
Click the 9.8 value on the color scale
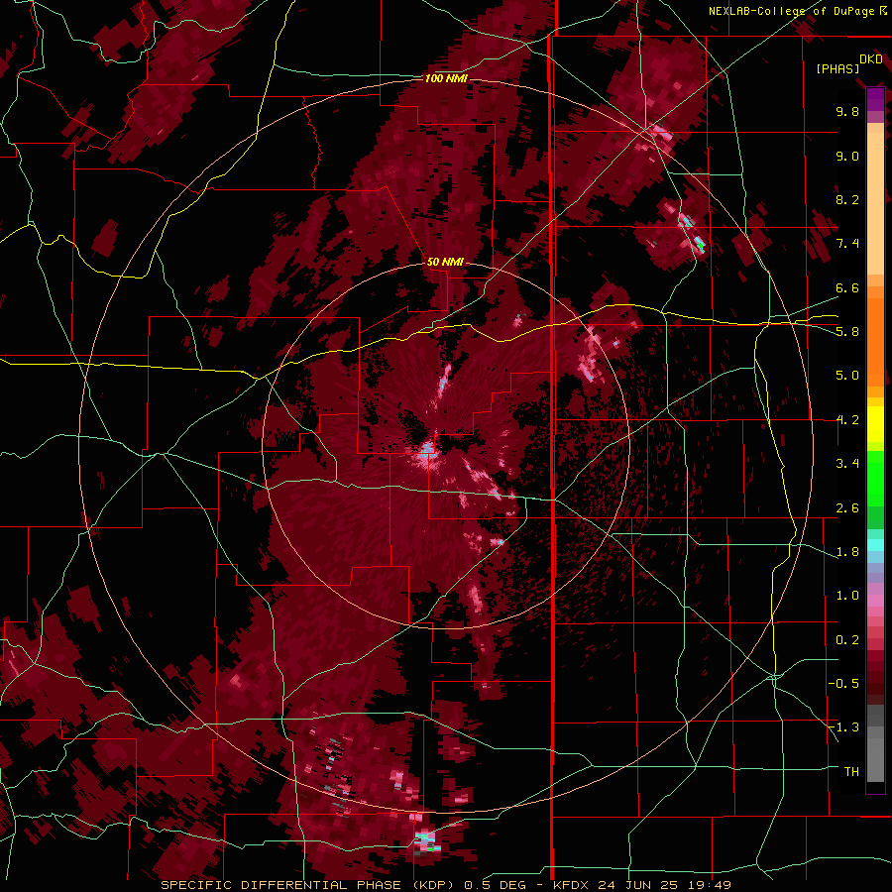click(847, 111)
